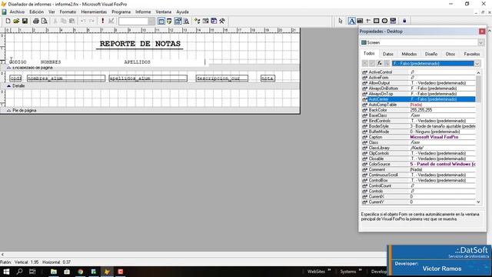Open the Document View toolbar icon
492x277 pixels.
pyautogui.click(x=186, y=21)
